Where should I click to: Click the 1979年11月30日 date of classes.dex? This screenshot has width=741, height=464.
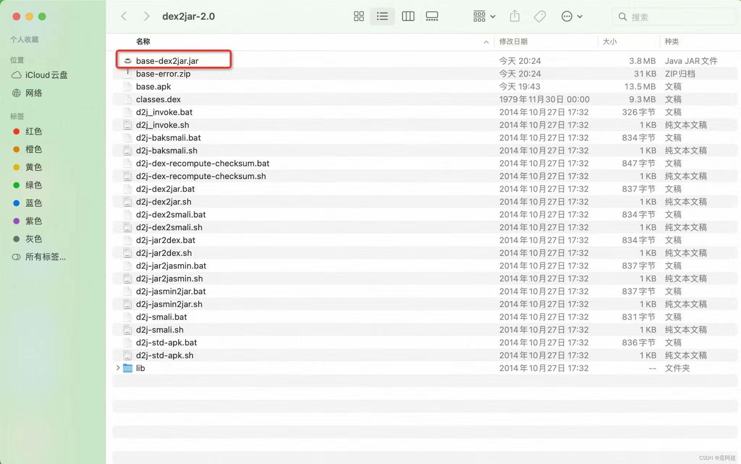(x=544, y=99)
